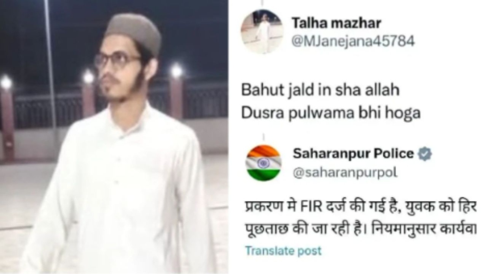Open the Saharanpur Police display name
Image resolution: width=487 pixels, height=274 pixels.
353,154
